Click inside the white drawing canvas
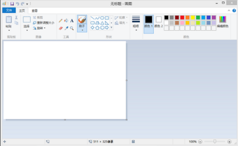 point(64,80)
